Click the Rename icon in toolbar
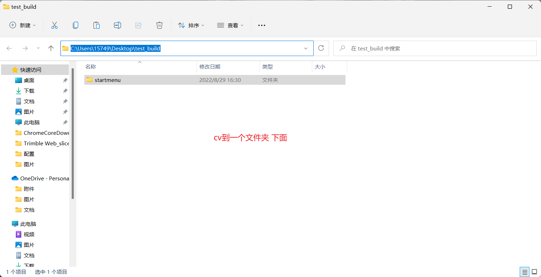 (118, 25)
